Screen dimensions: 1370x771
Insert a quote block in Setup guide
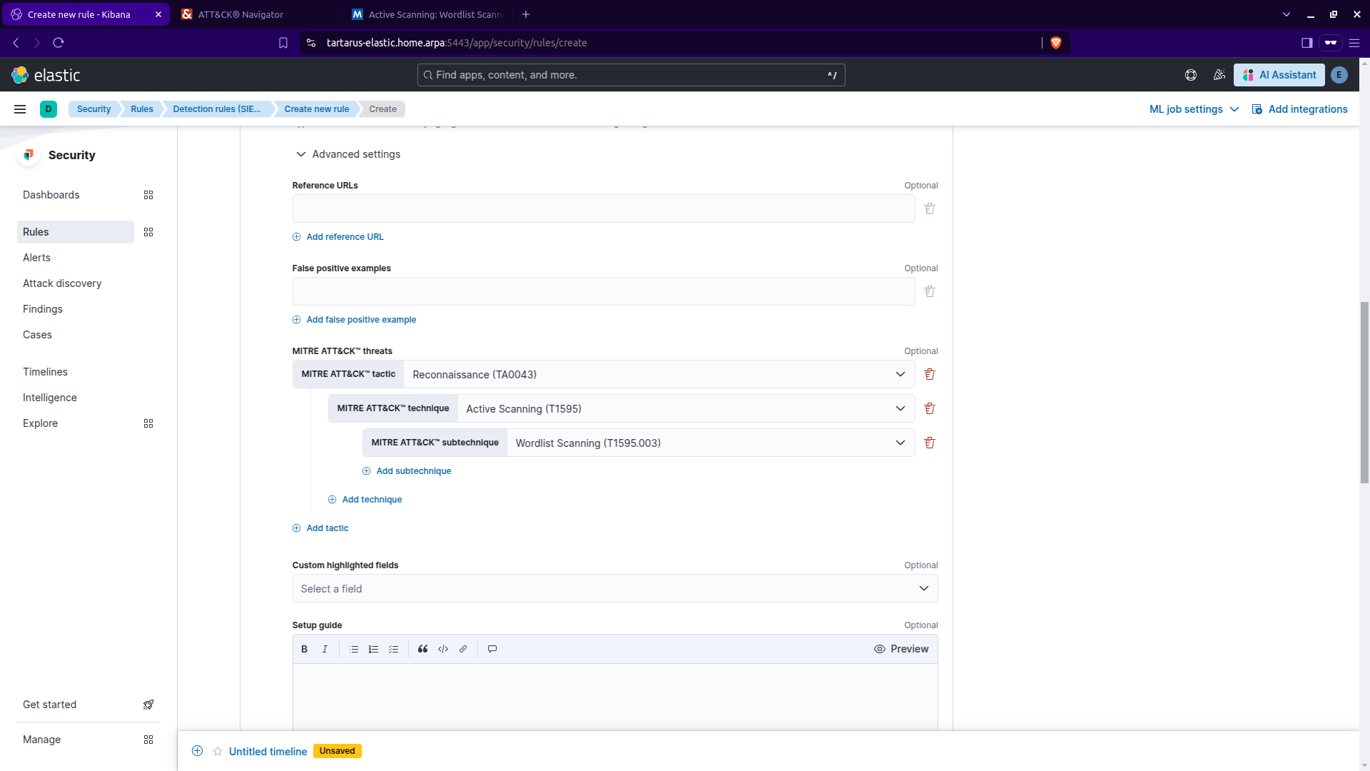(422, 649)
